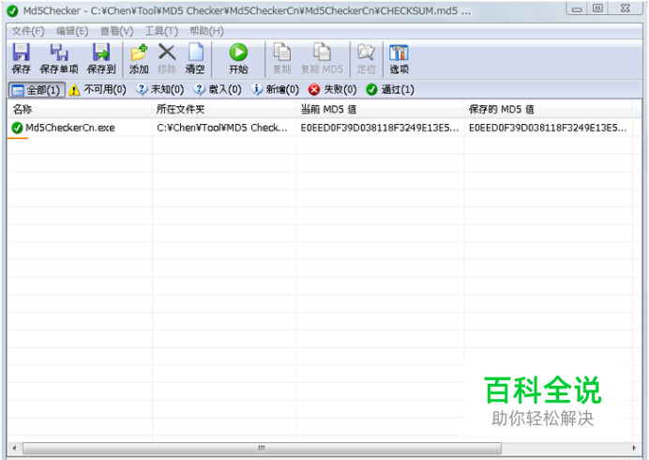Click the saved MD5 value cell in 保存的 MD5 值 column
The image size is (649, 460).
(547, 128)
